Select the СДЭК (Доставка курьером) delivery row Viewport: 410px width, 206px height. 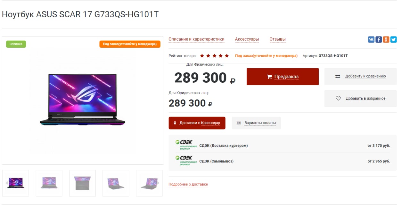(283, 145)
